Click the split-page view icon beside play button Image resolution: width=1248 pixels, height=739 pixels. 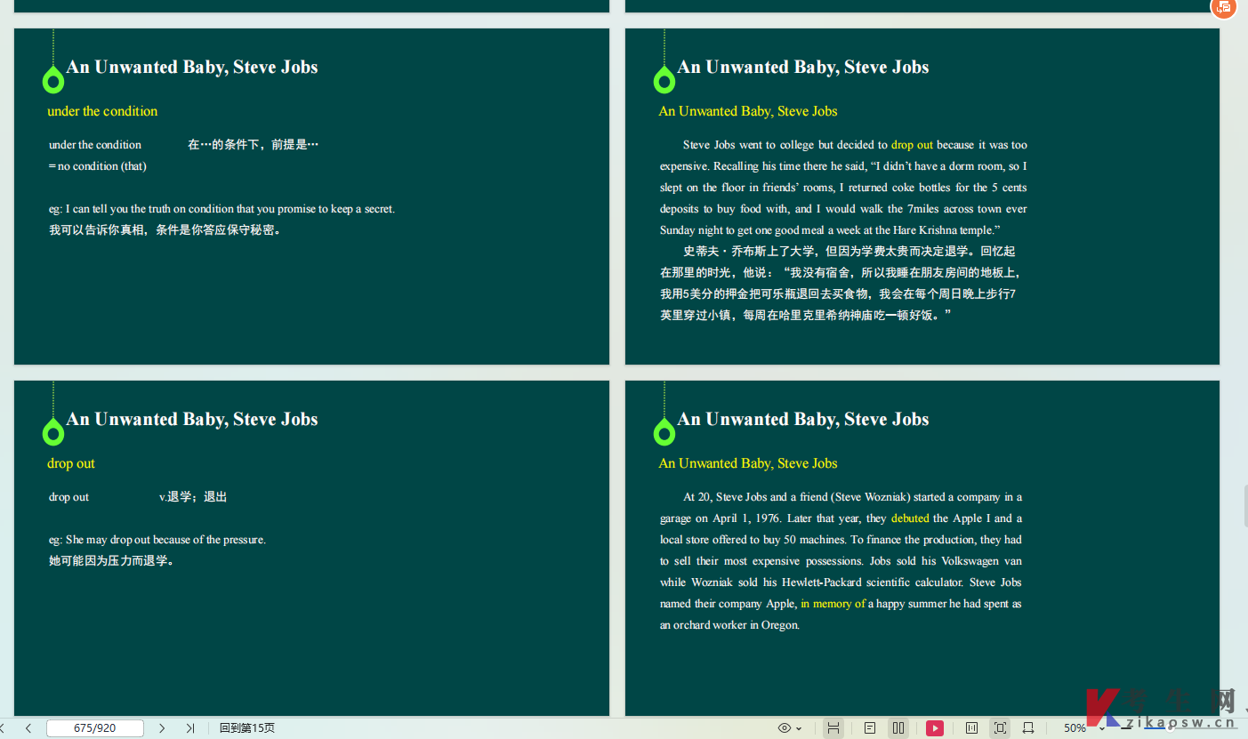tap(971, 728)
